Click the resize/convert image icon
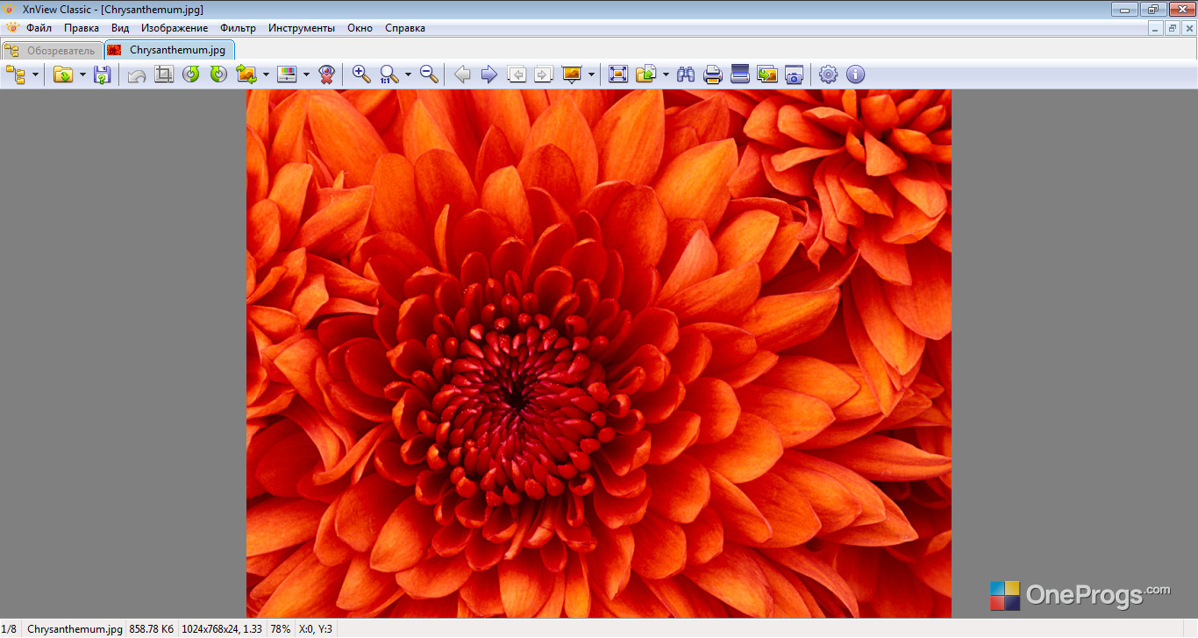The height and width of the screenshot is (638, 1198). tap(246, 74)
